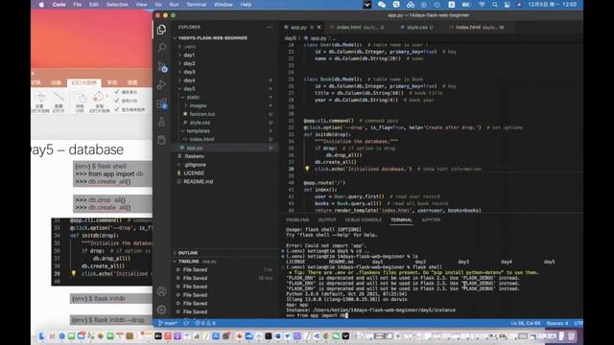Close the app.py editor tab
Viewport: 614px width, 345px height.
[x=319, y=28]
